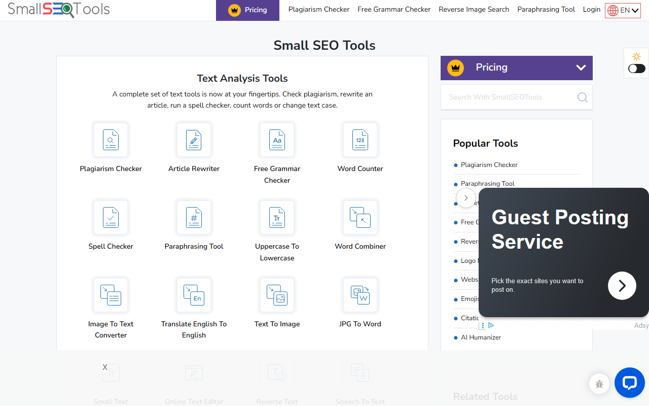Open AI Humanizer in Popular Tools
This screenshot has height=406, width=649.
[x=481, y=337]
